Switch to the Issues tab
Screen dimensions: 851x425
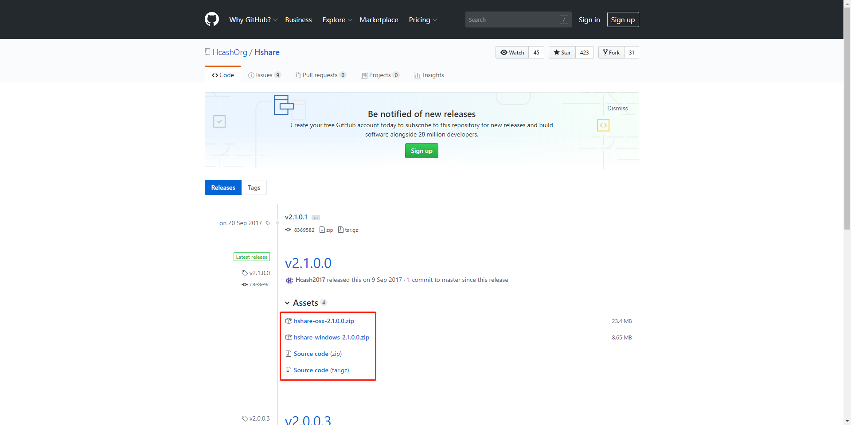click(x=265, y=75)
